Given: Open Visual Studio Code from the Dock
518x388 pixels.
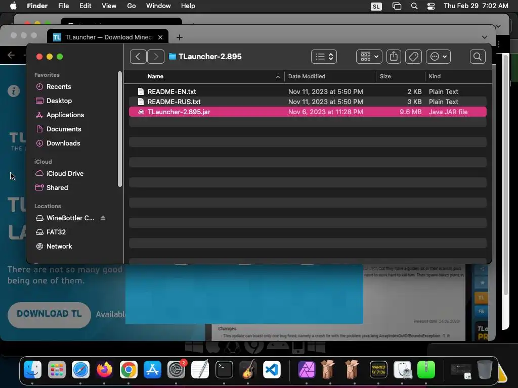Looking at the screenshot, I should coord(272,369).
